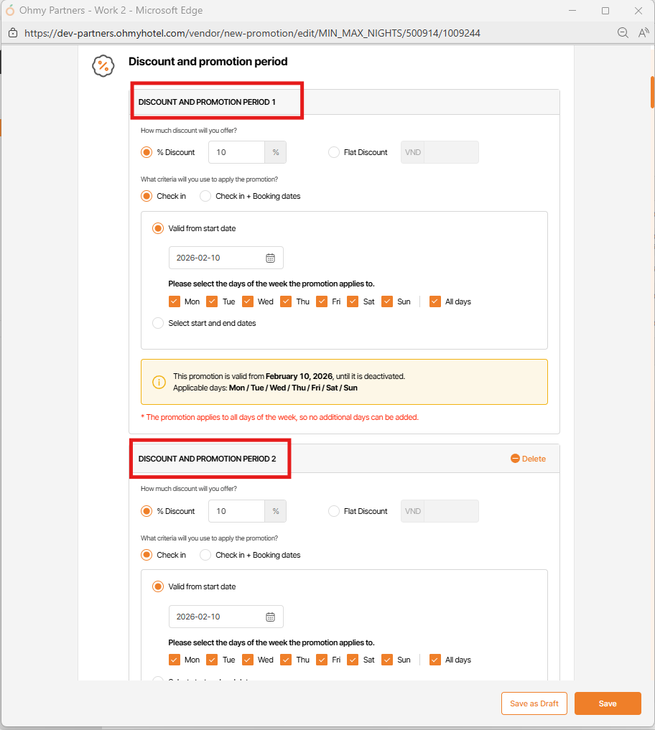Click the Edge zoom magnifier icon
Screen dimensions: 655x730
[x=623, y=32]
